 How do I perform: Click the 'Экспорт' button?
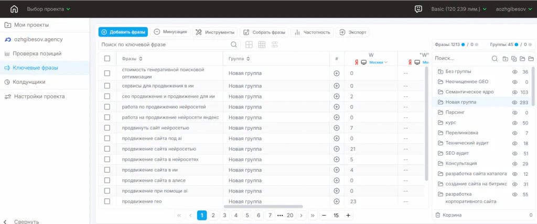point(352,32)
